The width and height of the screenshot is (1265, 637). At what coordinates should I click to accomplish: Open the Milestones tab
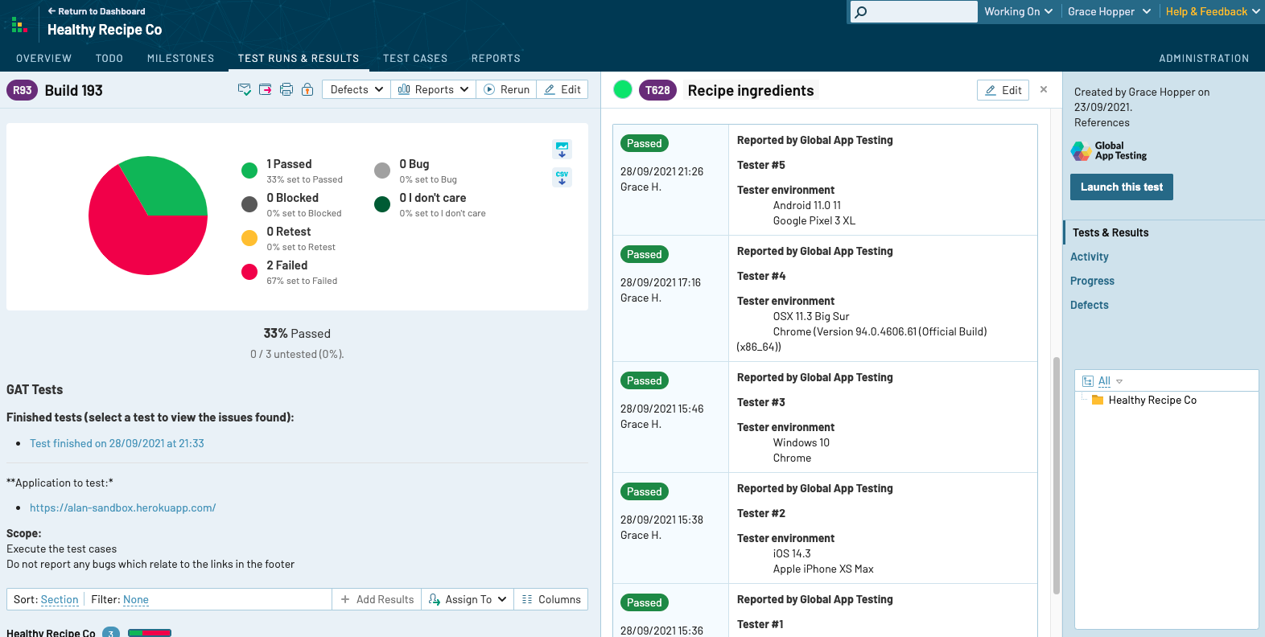(180, 58)
